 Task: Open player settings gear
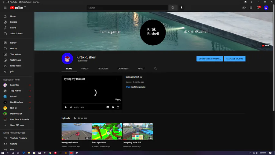(x=113, y=107)
